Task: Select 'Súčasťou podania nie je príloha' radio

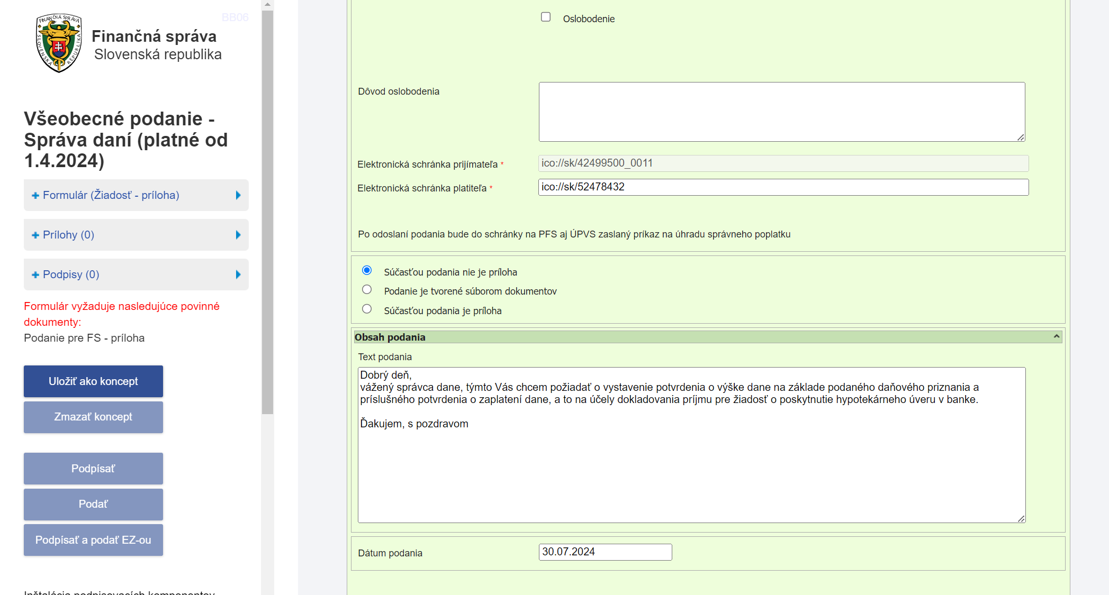Action: coord(367,270)
